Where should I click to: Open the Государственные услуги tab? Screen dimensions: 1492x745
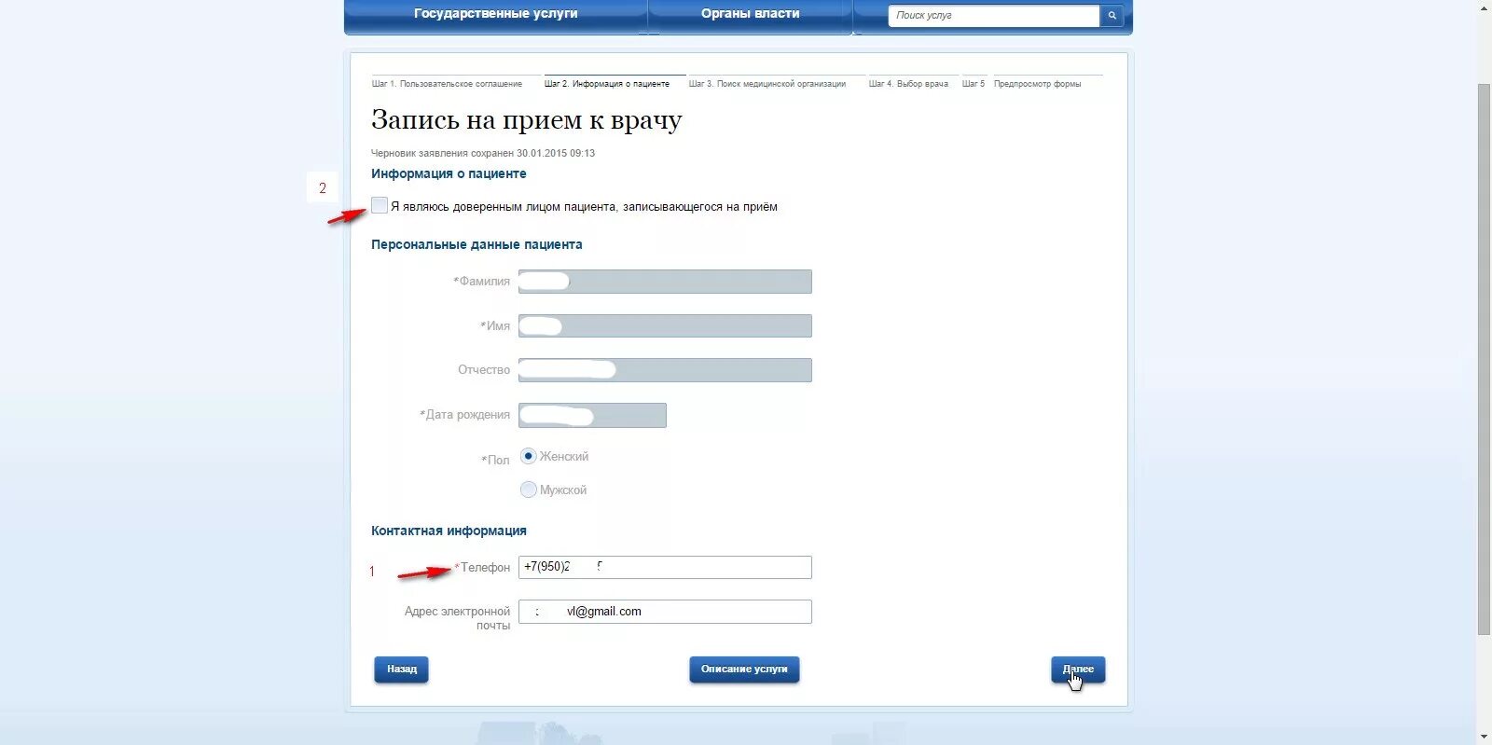(x=495, y=14)
